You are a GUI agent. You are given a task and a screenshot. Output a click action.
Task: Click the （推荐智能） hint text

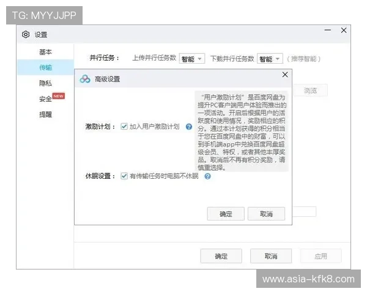(x=303, y=59)
